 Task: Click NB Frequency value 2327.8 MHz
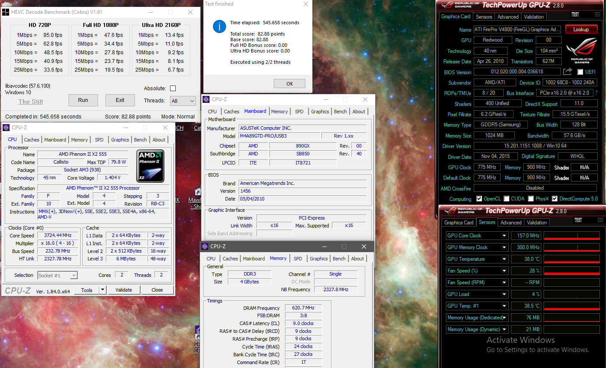click(336, 289)
